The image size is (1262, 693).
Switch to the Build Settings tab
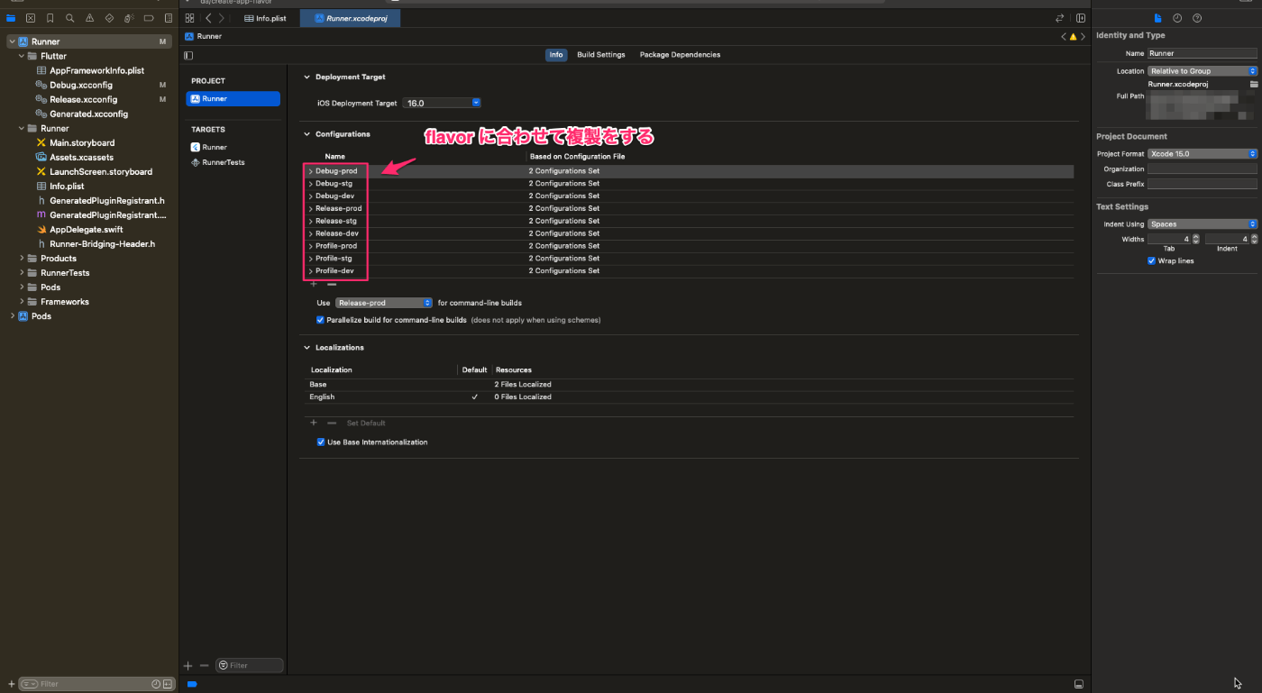tap(601, 55)
